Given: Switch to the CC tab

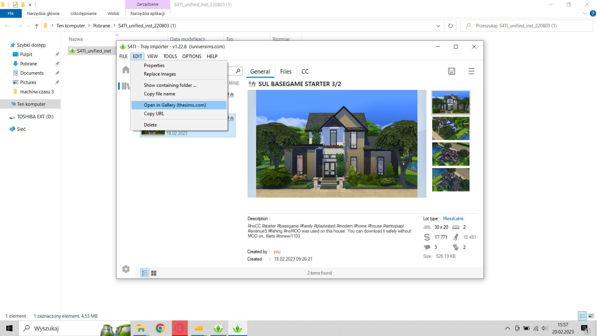Looking at the screenshot, I should point(305,72).
